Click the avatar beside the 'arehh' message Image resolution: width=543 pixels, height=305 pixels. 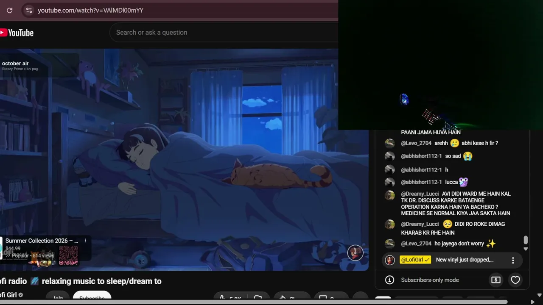[x=389, y=143]
